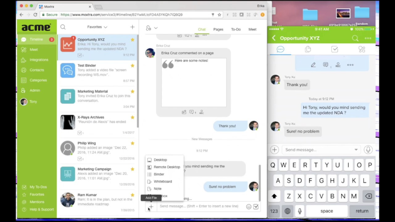The width and height of the screenshot is (395, 222).
Task: Open Meet in the left sidebar
Action: tap(34, 50)
